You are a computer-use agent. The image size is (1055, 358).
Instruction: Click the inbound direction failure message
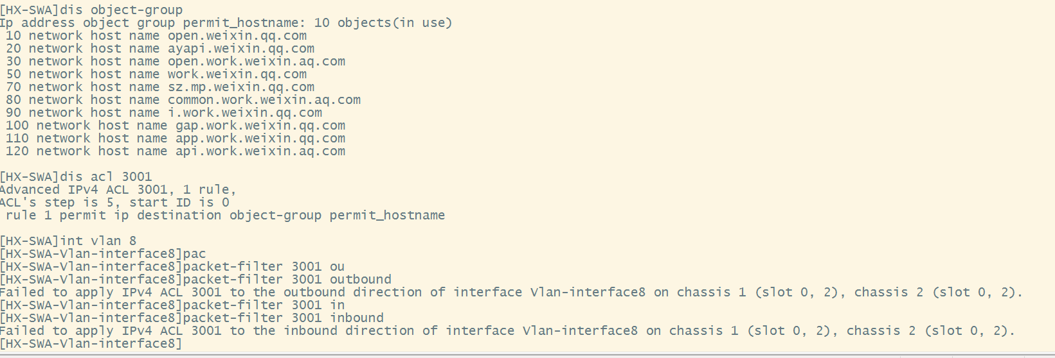[507, 331]
